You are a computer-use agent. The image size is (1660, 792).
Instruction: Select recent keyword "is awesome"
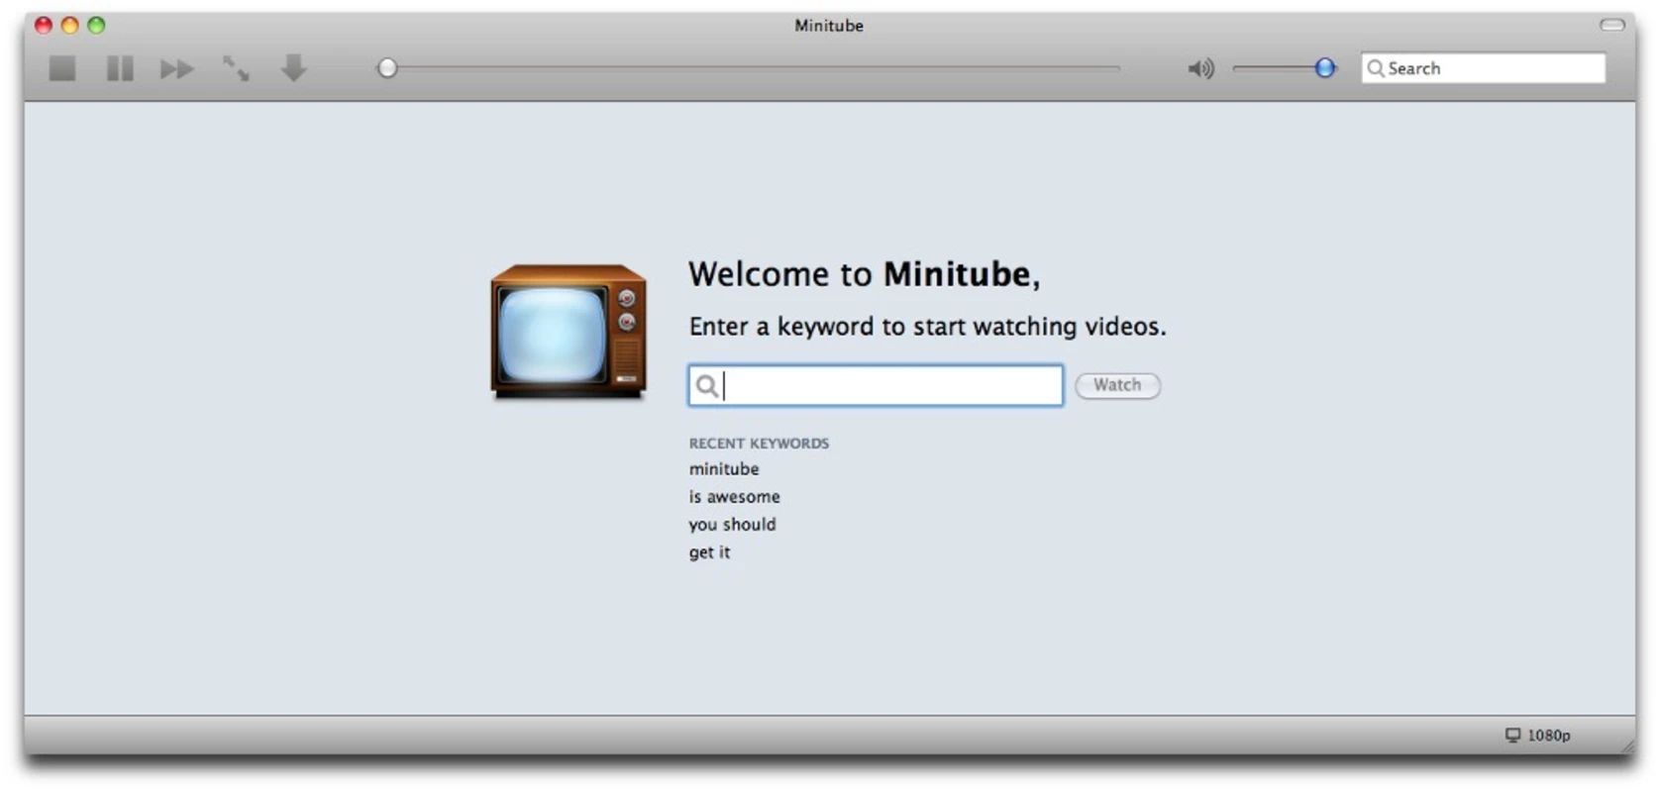(735, 497)
